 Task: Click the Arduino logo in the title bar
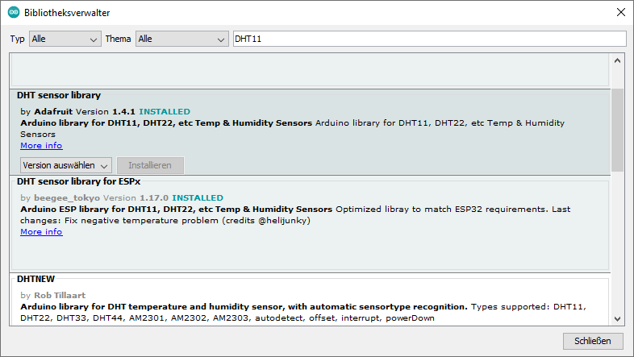tap(14, 13)
